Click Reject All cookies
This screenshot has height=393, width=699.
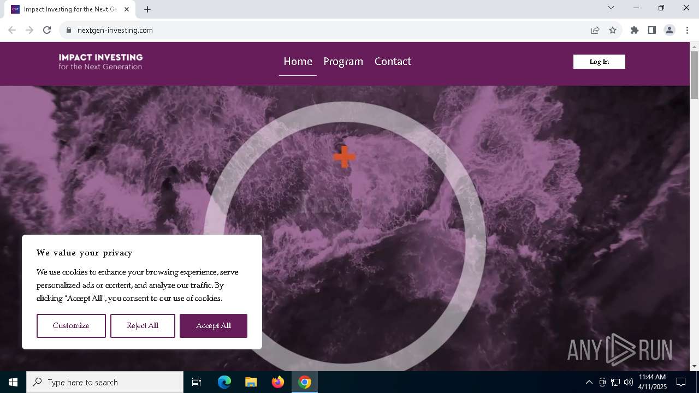click(x=143, y=326)
